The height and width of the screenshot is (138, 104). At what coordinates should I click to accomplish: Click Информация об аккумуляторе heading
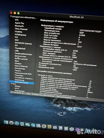click(57, 21)
